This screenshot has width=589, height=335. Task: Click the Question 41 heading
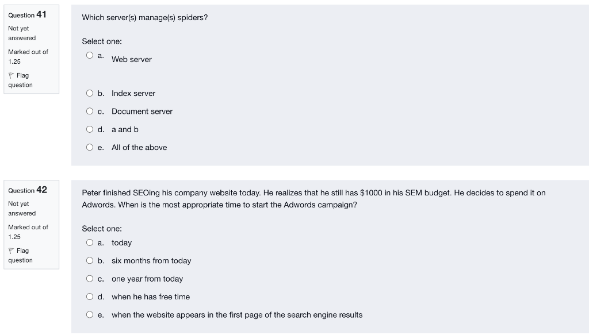pos(28,15)
